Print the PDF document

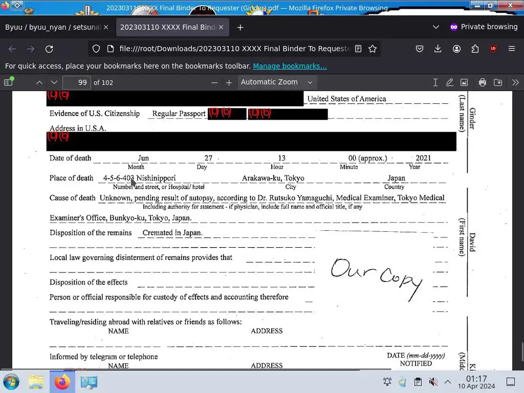(x=482, y=82)
